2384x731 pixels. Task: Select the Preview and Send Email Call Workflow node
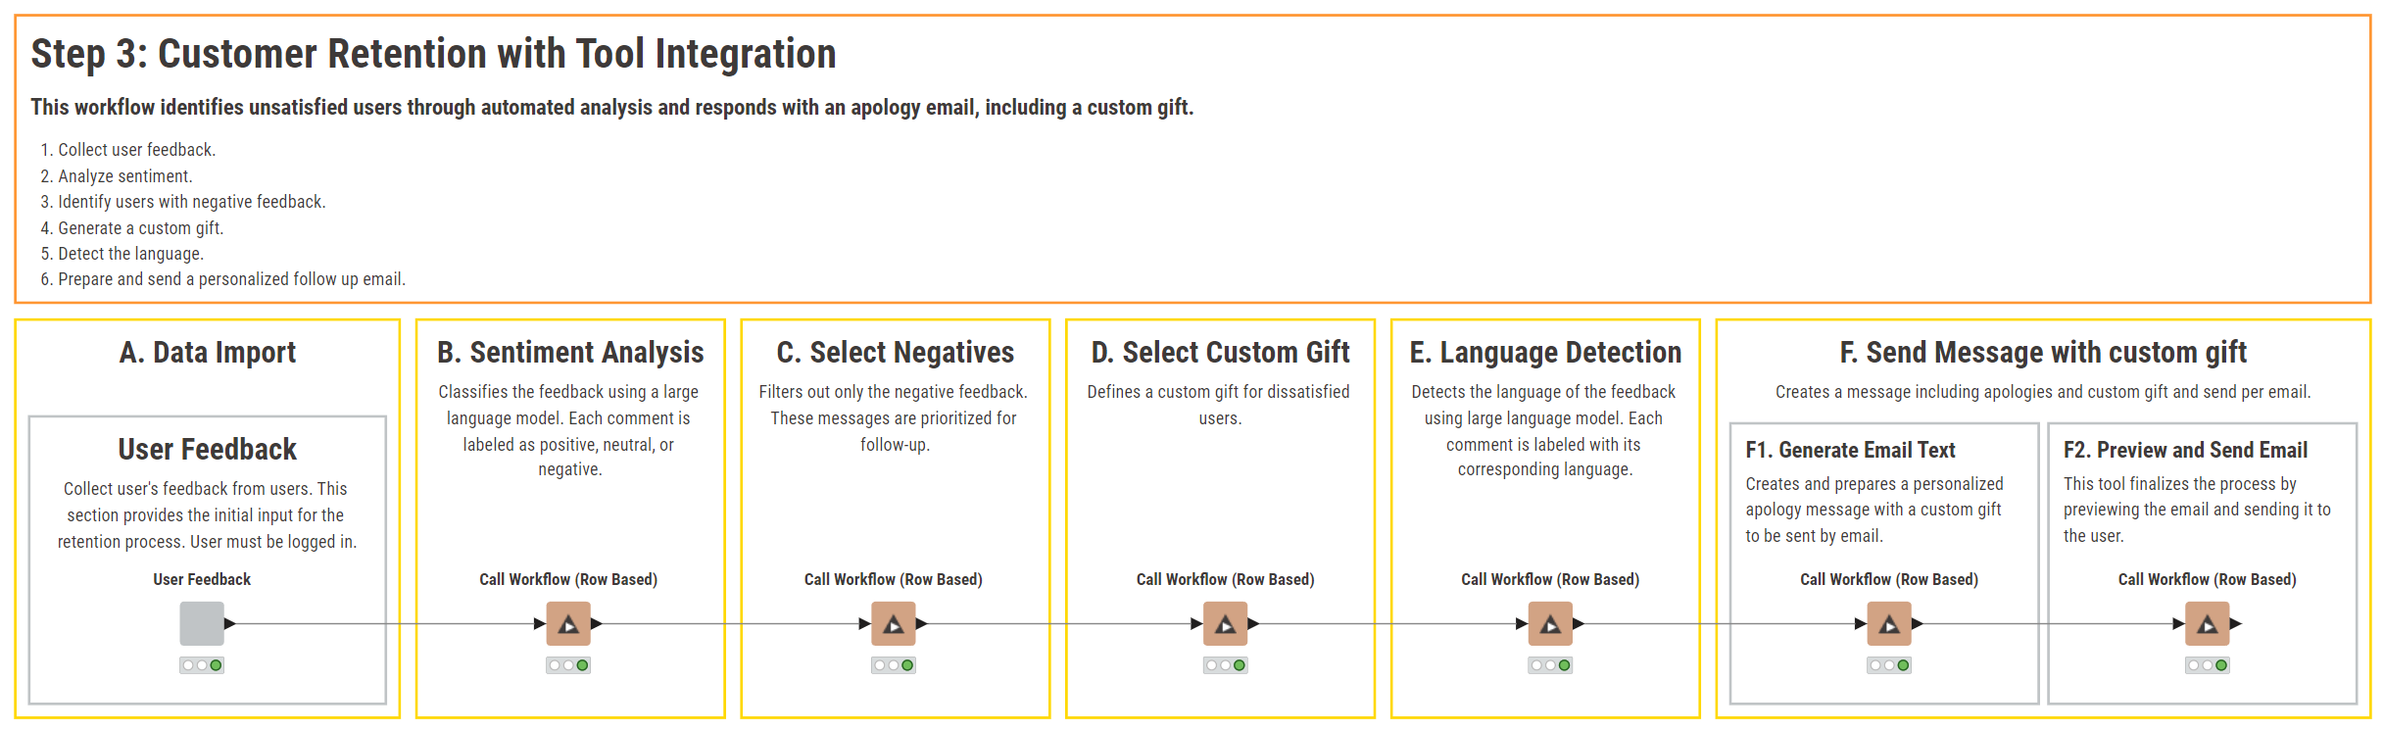[x=2207, y=623]
